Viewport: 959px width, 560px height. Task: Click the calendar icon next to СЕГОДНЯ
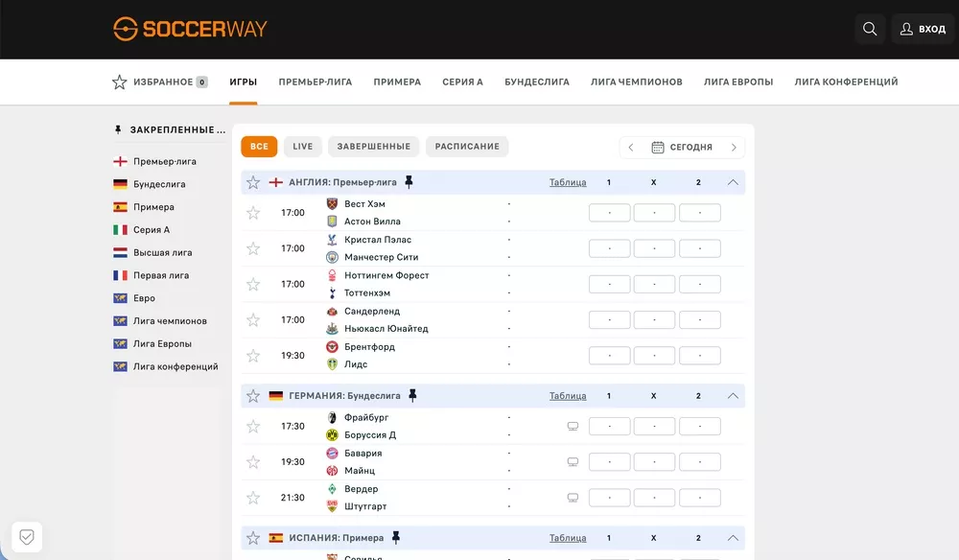pyautogui.click(x=659, y=147)
